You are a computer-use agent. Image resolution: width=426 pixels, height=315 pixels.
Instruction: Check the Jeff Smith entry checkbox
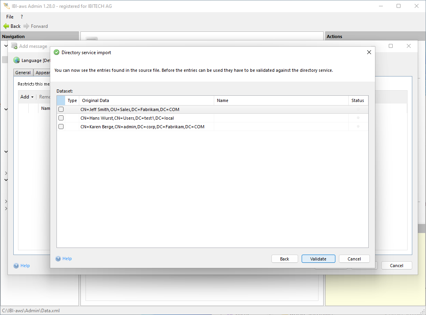pyautogui.click(x=61, y=109)
